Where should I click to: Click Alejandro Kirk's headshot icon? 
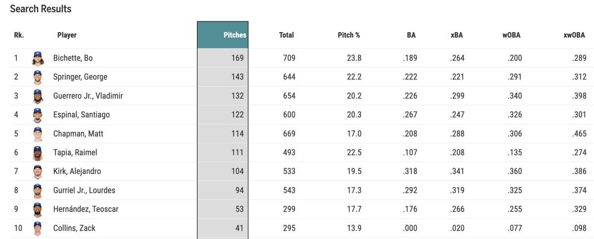click(37, 172)
